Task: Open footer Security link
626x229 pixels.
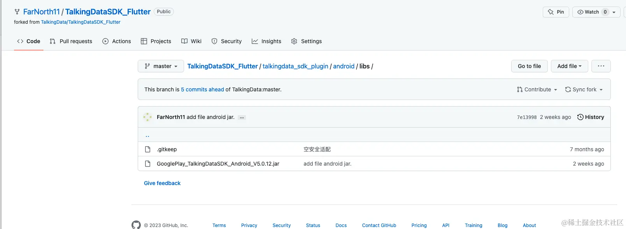Action: [282, 225]
